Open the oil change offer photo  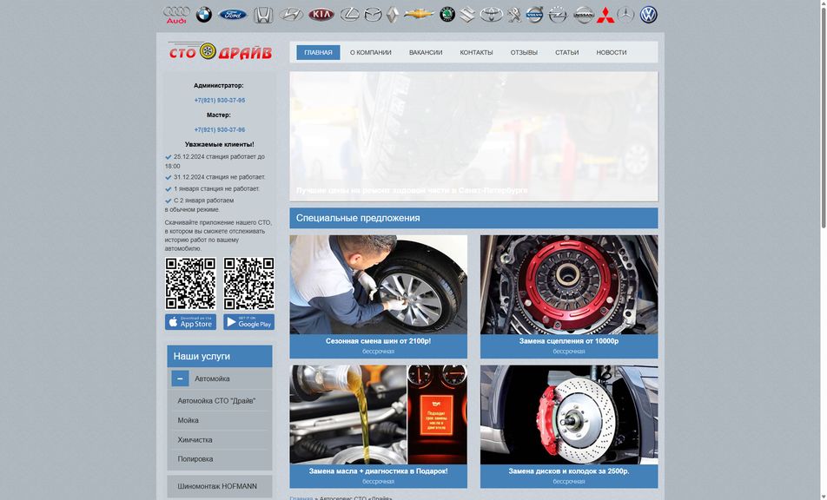pos(378,415)
